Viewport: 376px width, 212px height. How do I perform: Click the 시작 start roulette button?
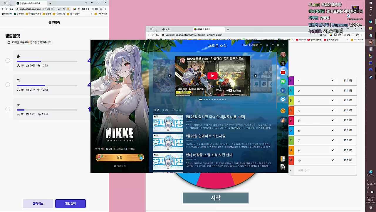[216, 198]
